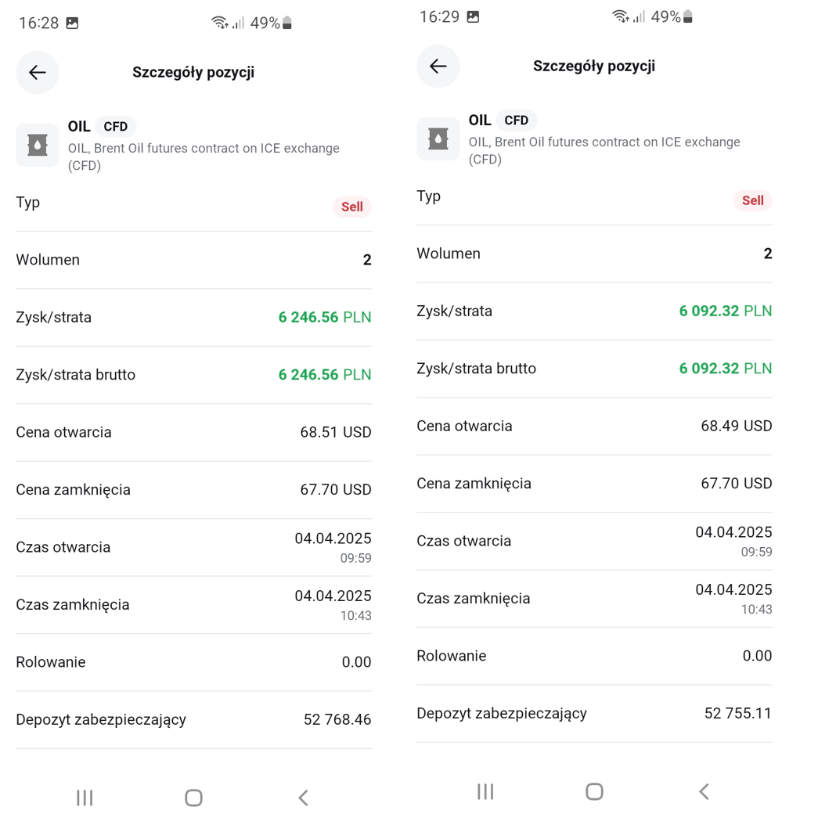Open recent apps on the right phone

485,792
